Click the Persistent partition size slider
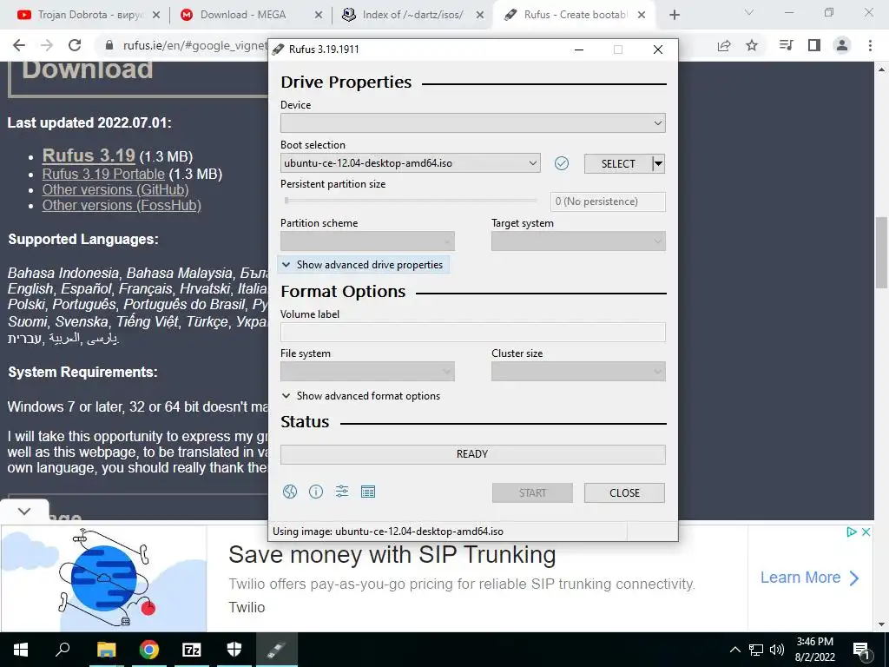Viewport: 889px width, 667px height. (411, 201)
